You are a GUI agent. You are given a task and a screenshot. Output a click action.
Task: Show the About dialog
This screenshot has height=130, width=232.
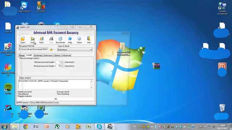point(79,40)
